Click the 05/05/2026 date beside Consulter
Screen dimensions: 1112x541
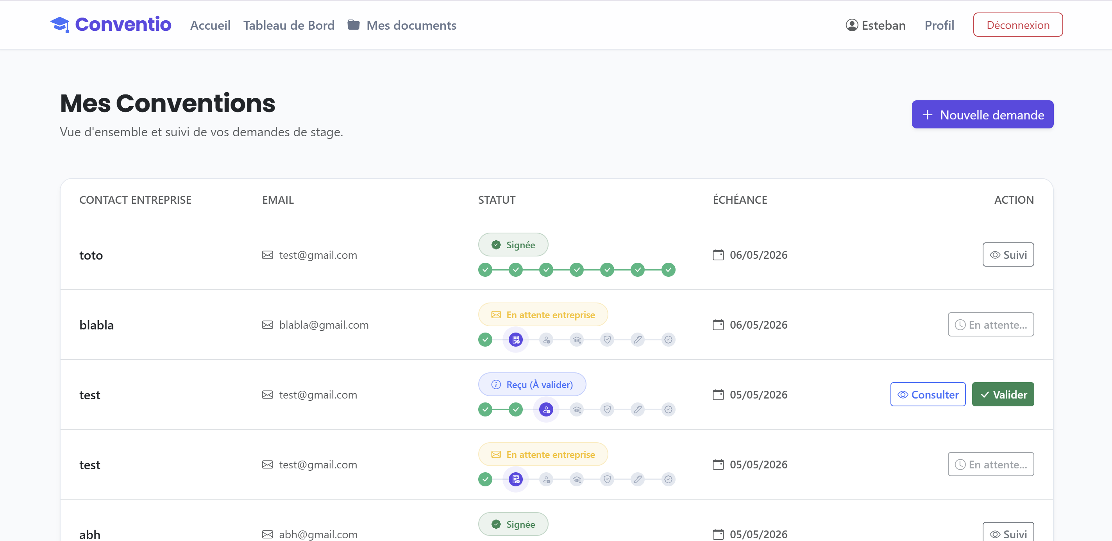coord(758,395)
